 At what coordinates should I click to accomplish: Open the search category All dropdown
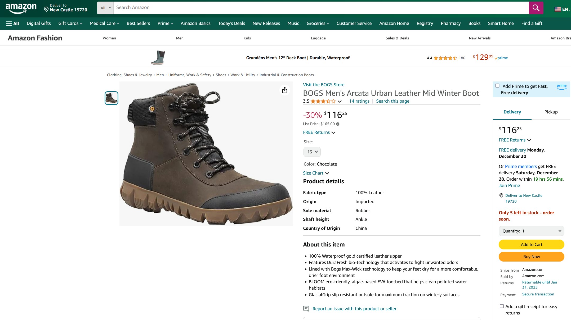[x=105, y=8]
